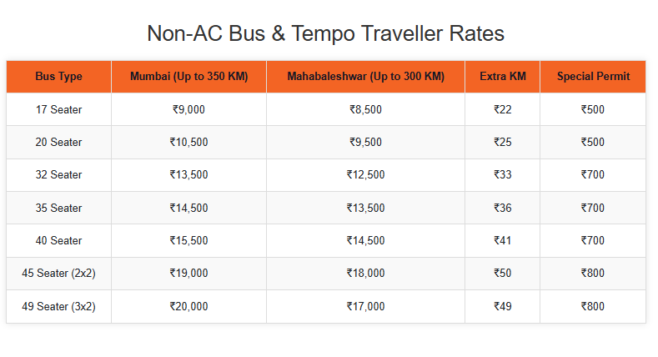Click the Bus Type column header

[x=58, y=77]
